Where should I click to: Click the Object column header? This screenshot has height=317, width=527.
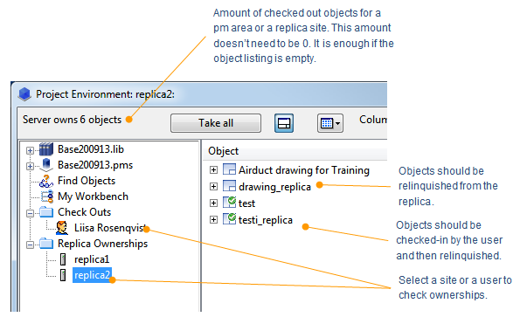[x=223, y=151]
